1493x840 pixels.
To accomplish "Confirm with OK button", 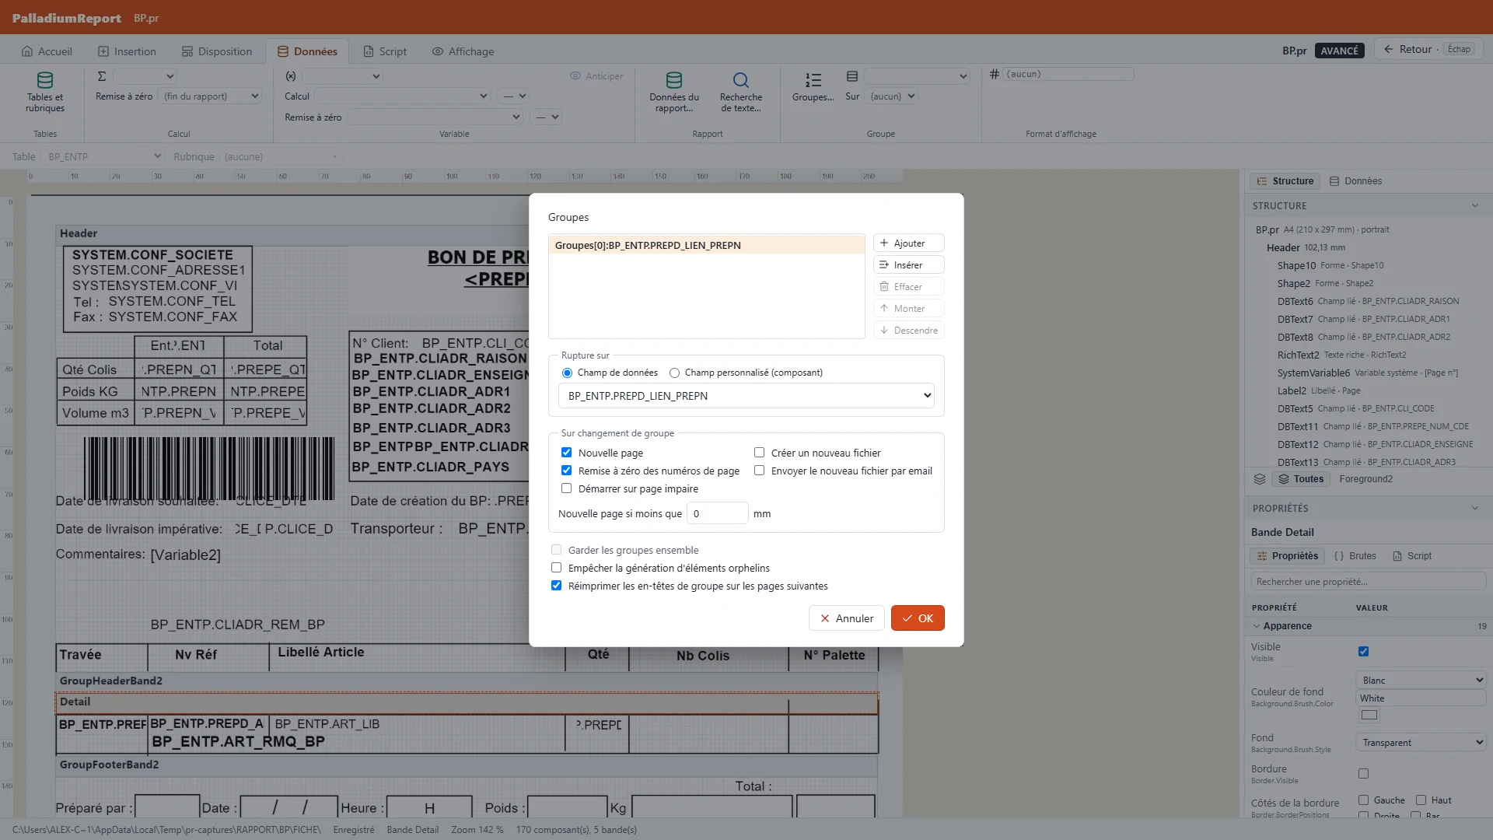I will coord(918,618).
